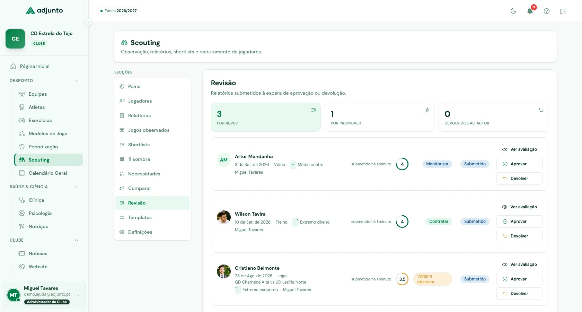The image size is (582, 312).
Task: Open Miguel Tavares account menu
Action: coord(44,295)
